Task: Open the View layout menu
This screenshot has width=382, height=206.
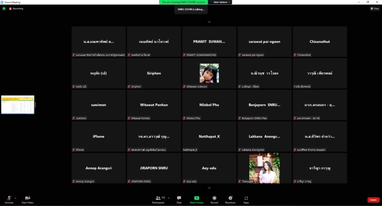Action: [375, 9]
